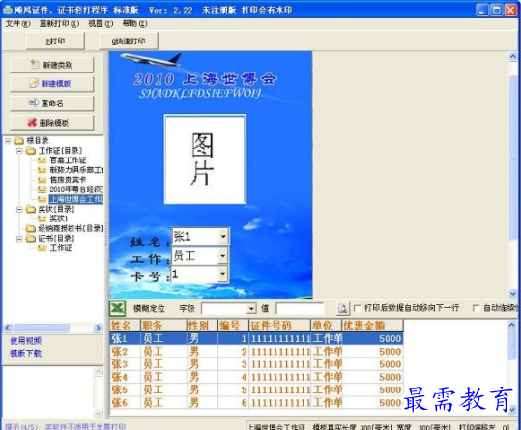Collapse the 根目录 tree node

[x=8, y=141]
